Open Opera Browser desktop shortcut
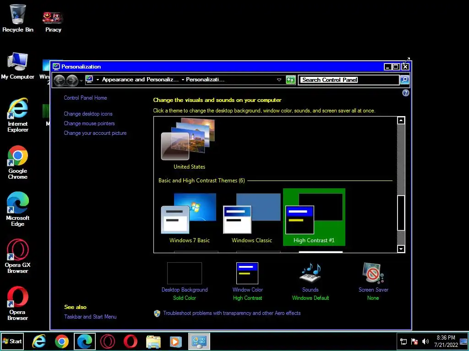This screenshot has height=351, width=469. coord(18,303)
